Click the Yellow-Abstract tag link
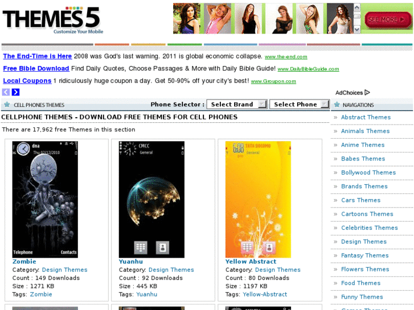The height and width of the screenshot is (310, 414). tap(265, 295)
